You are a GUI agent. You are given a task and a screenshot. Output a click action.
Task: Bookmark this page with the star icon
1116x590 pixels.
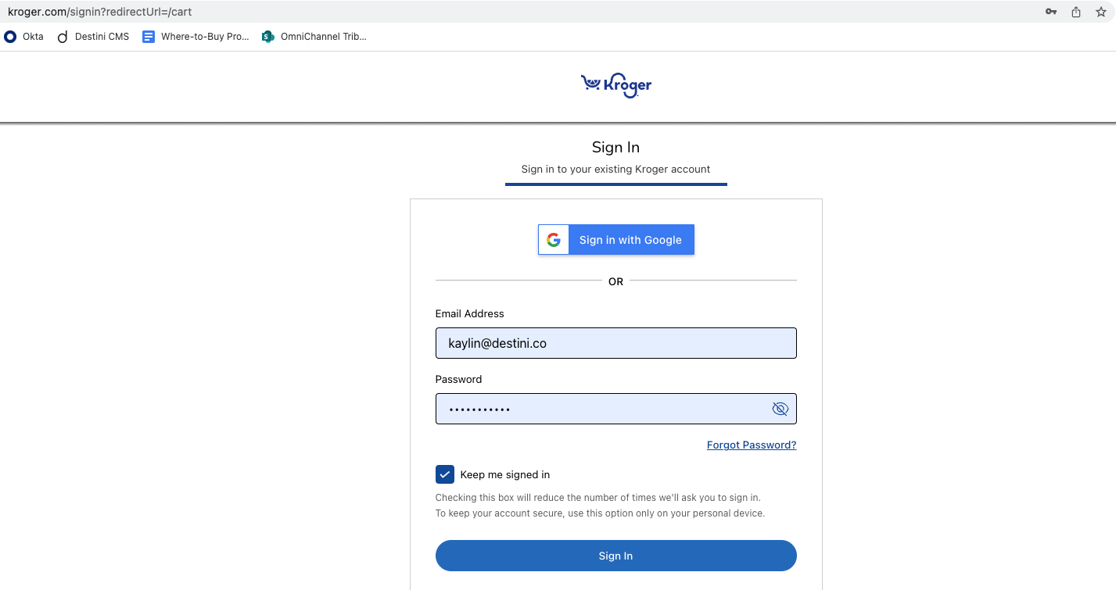point(1101,12)
